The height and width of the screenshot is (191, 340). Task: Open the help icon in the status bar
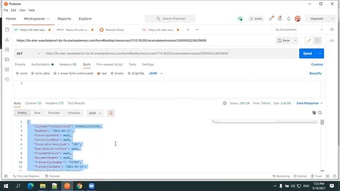(x=335, y=176)
